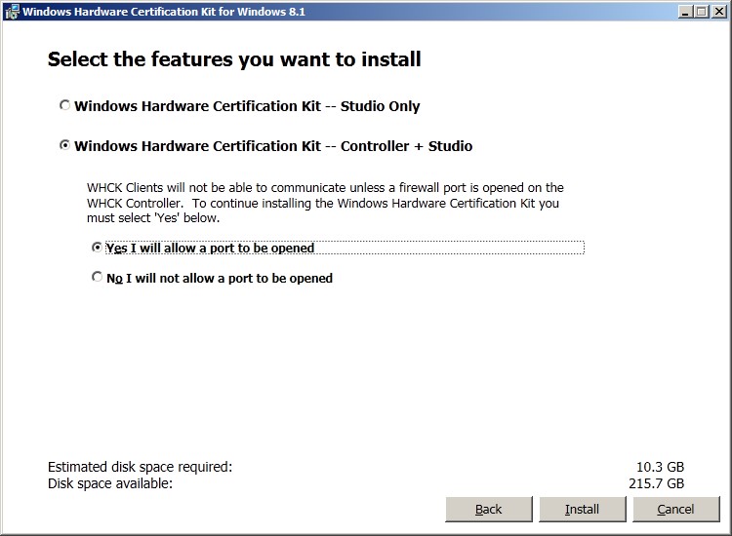Start installation with the Install button

click(x=582, y=509)
